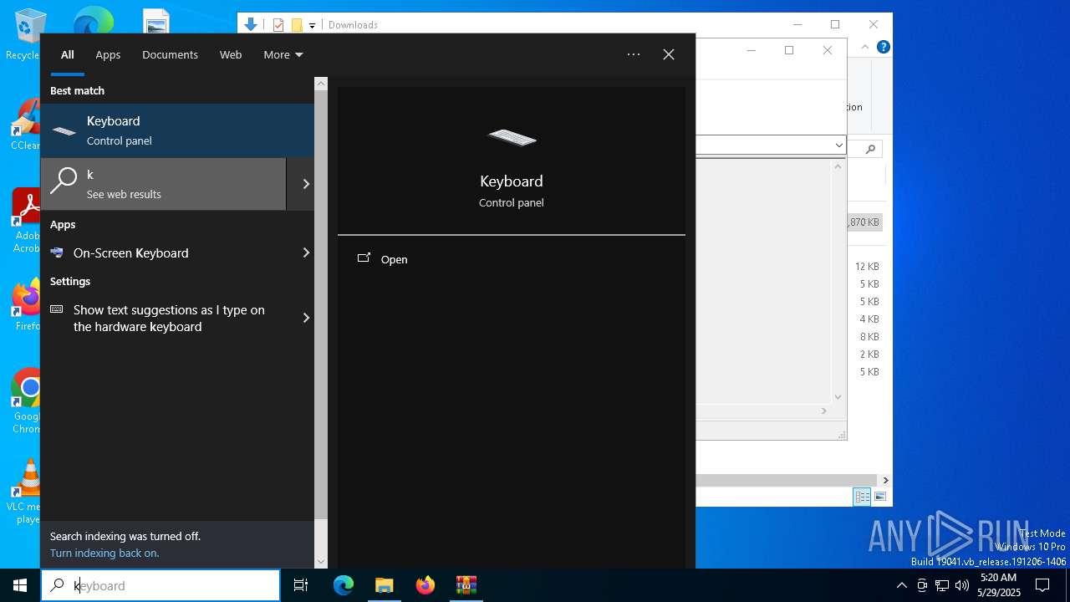This screenshot has height=602, width=1070.
Task: Close the search panel
Action: (669, 54)
